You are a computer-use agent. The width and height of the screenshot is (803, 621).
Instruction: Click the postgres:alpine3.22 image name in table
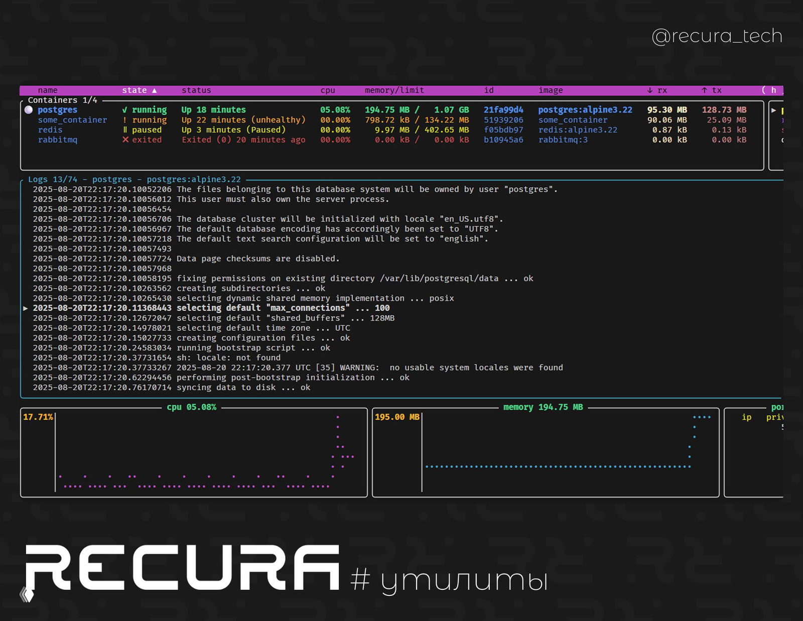click(x=585, y=110)
